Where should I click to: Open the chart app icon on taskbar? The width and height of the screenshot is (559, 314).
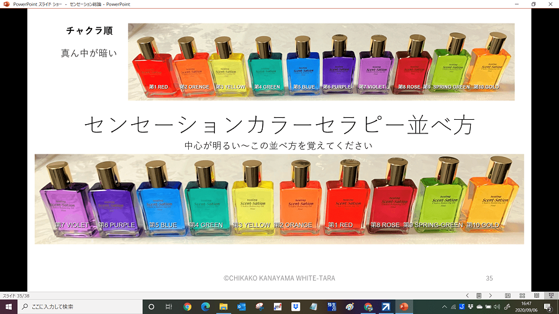[278, 307]
